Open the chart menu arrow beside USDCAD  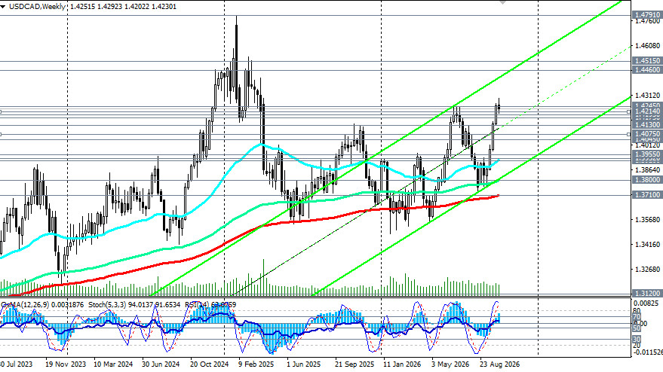[x=2, y=7]
